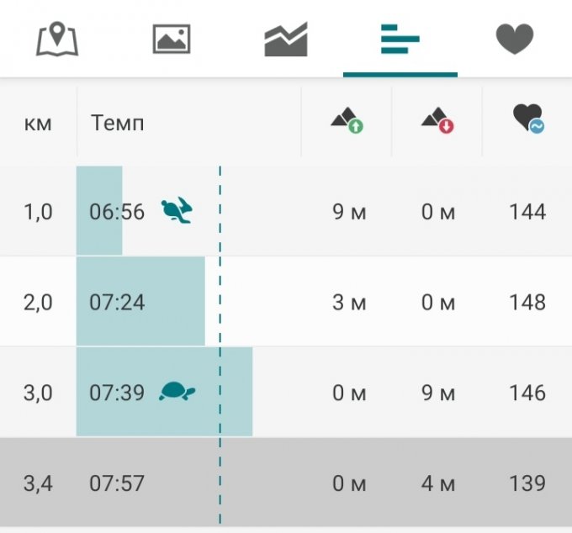Click the 07:39 pace value
The width and height of the screenshot is (572, 533).
click(117, 393)
